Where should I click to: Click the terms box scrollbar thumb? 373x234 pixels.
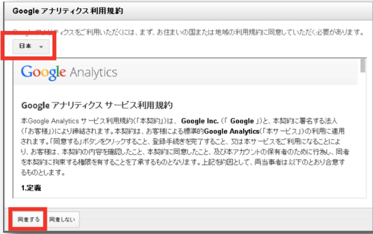363,66
